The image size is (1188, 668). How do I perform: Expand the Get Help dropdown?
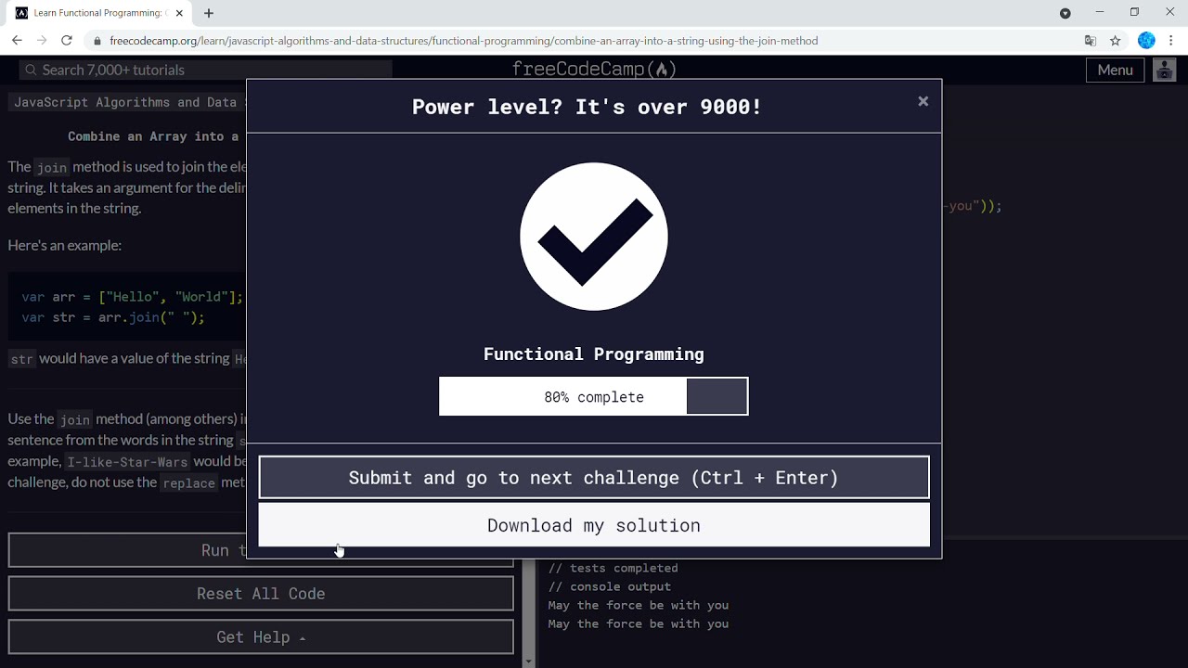[x=261, y=637]
